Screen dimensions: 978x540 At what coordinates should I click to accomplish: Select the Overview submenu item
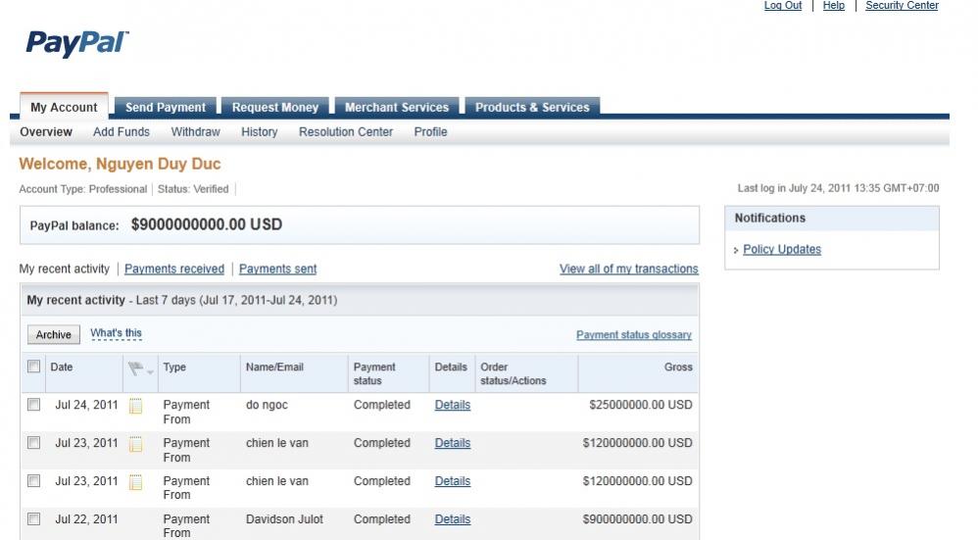(x=46, y=132)
